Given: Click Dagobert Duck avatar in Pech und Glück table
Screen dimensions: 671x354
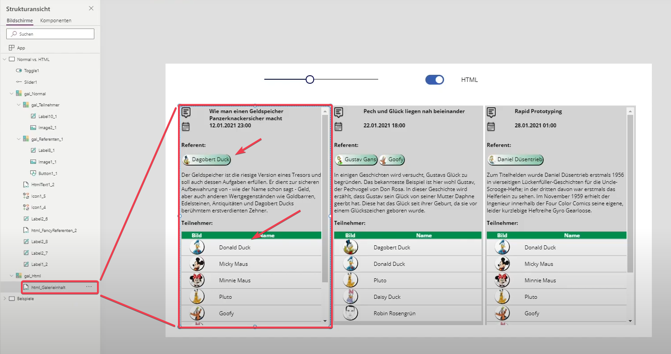Looking at the screenshot, I should (x=350, y=247).
